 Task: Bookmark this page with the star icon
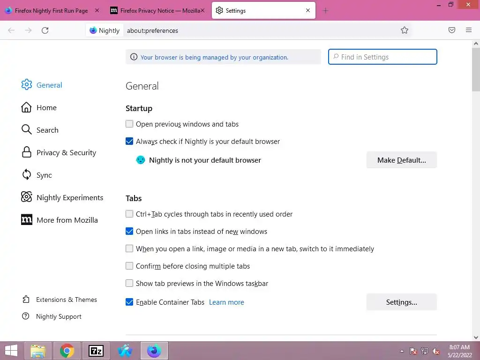405,30
